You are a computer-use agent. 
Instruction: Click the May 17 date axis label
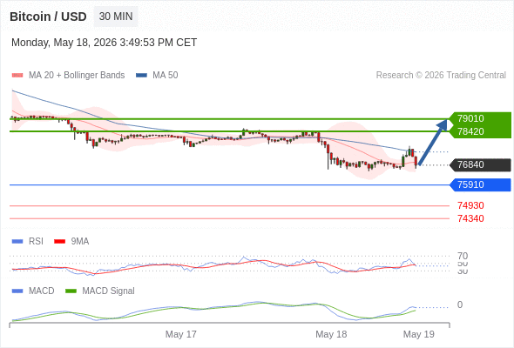[x=180, y=334]
